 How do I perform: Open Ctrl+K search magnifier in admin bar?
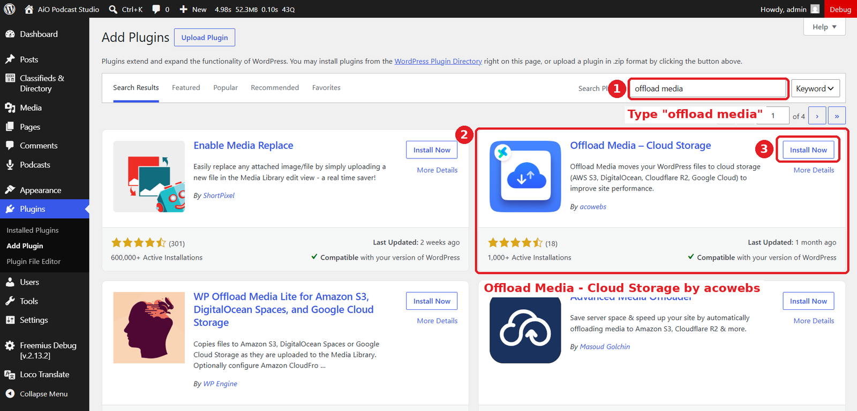click(x=113, y=9)
